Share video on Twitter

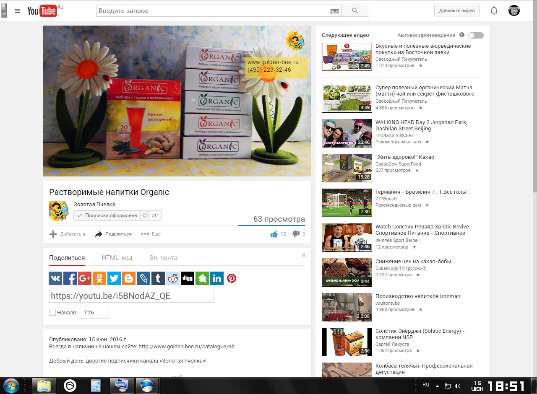(x=114, y=278)
